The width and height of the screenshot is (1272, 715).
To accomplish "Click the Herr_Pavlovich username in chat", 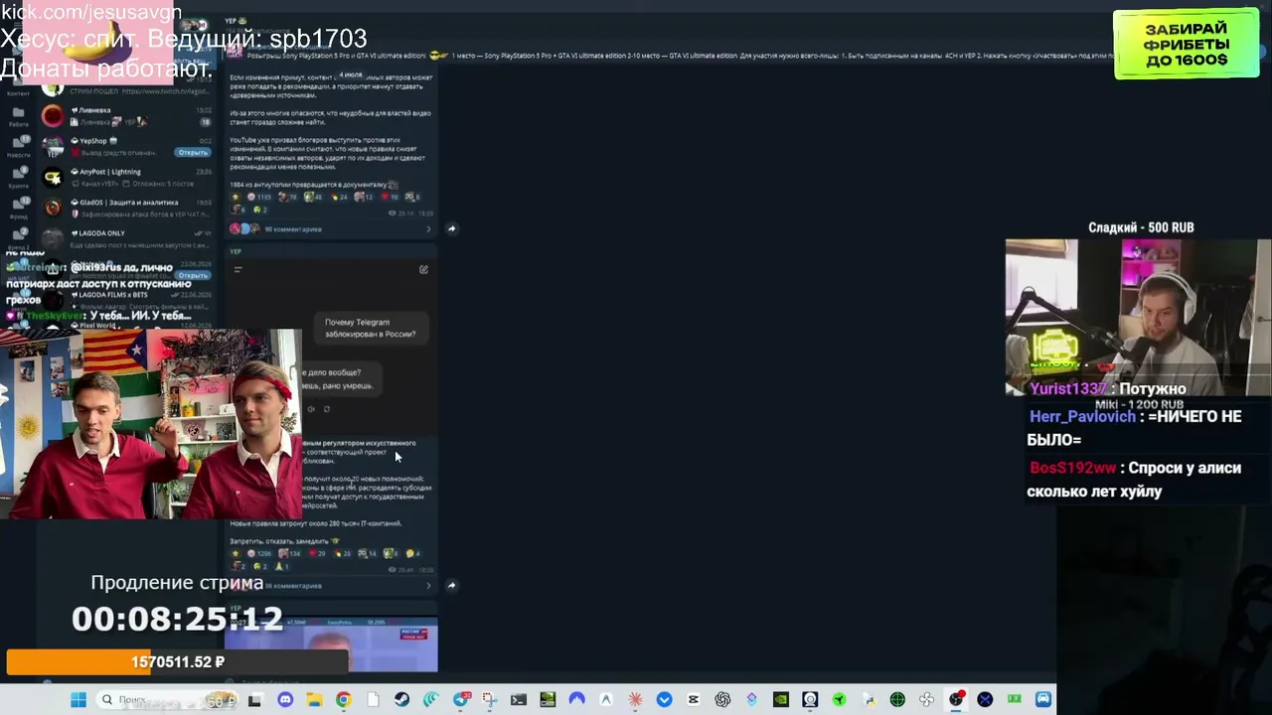I will 1082,417.
